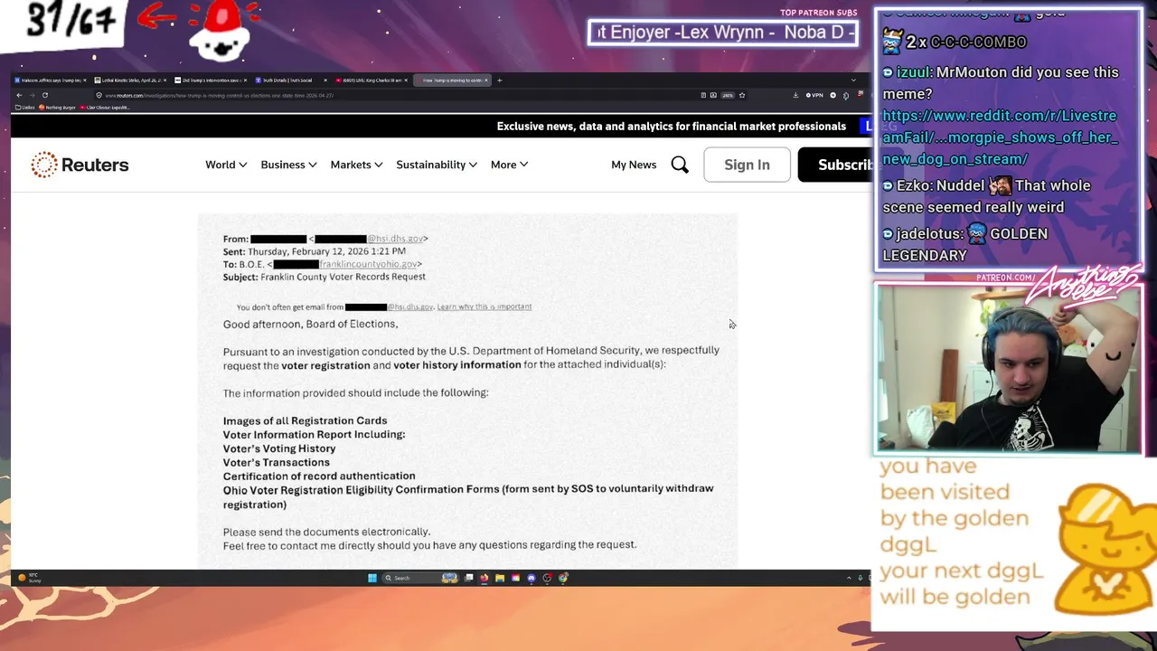
Task: Click Ezko's chat message
Action: [987, 196]
